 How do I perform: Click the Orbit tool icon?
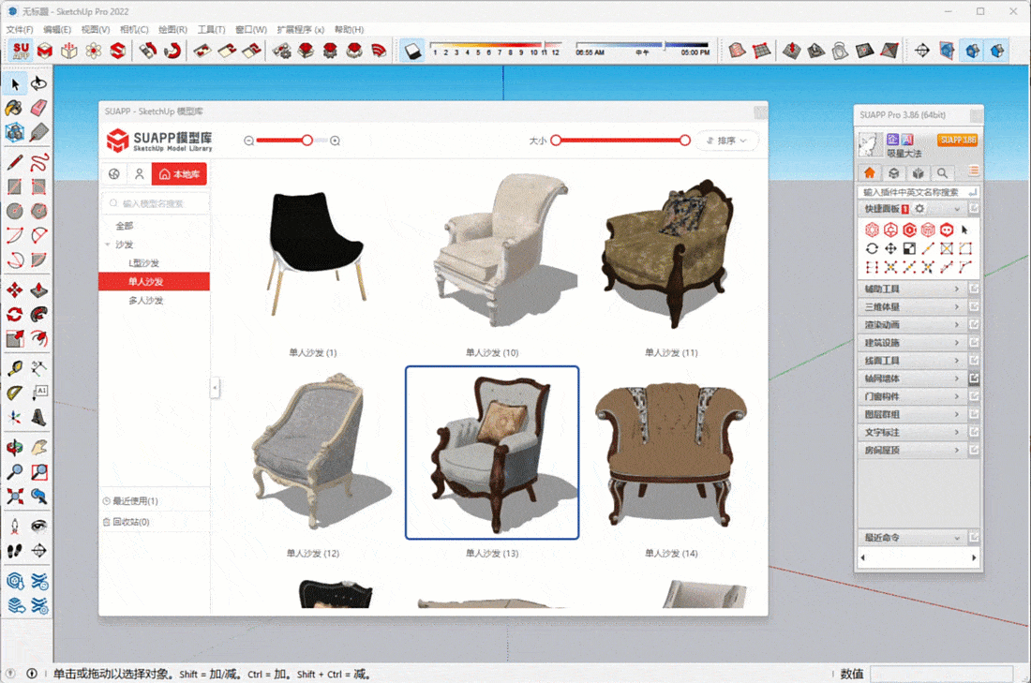[x=15, y=445]
